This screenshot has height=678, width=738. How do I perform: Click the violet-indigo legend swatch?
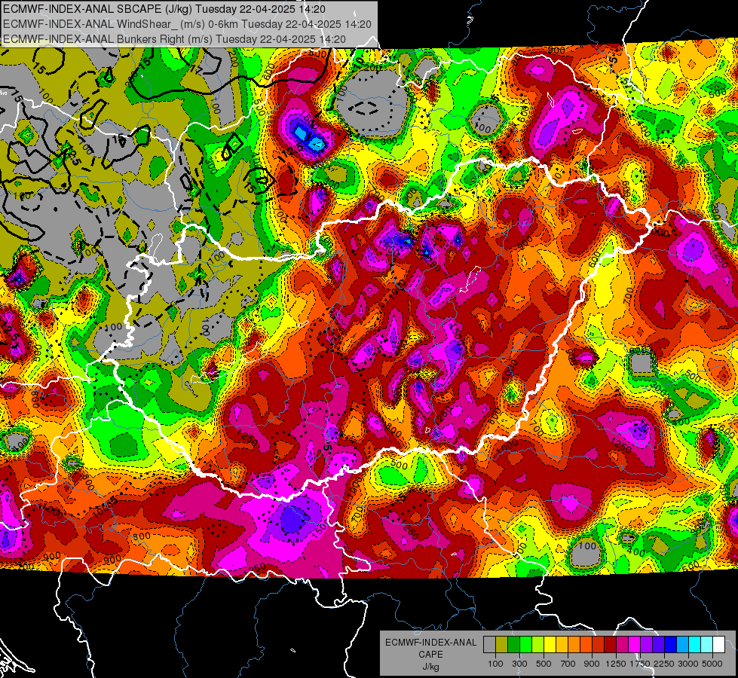(x=659, y=644)
